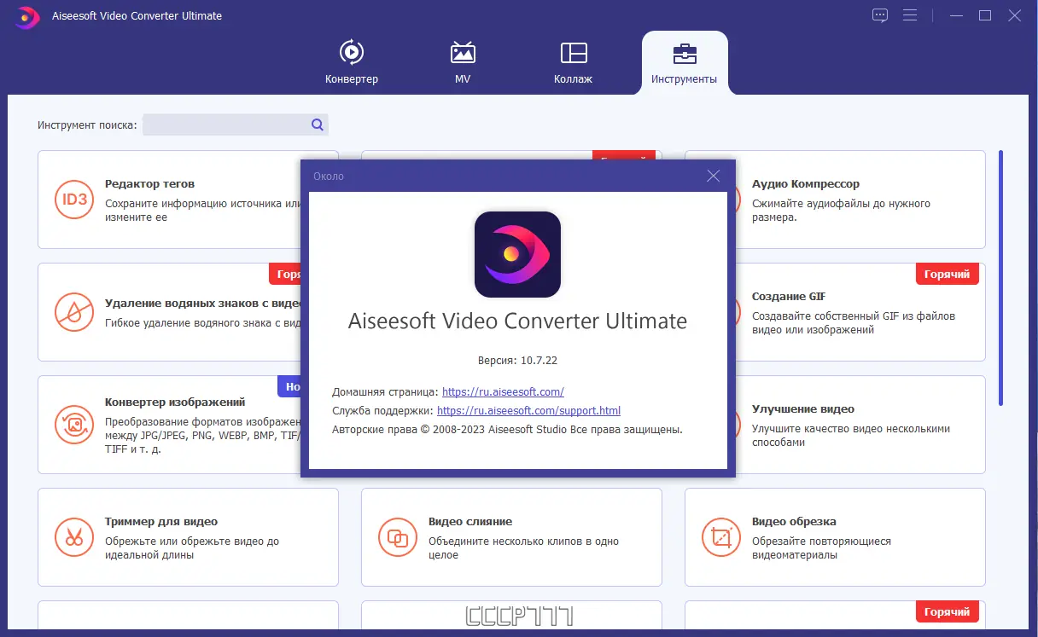Click the vertical scrollbar of the tools list

pos(1001,278)
